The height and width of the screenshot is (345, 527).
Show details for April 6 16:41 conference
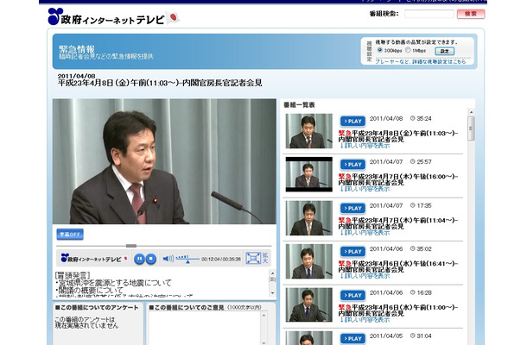(x=365, y=276)
